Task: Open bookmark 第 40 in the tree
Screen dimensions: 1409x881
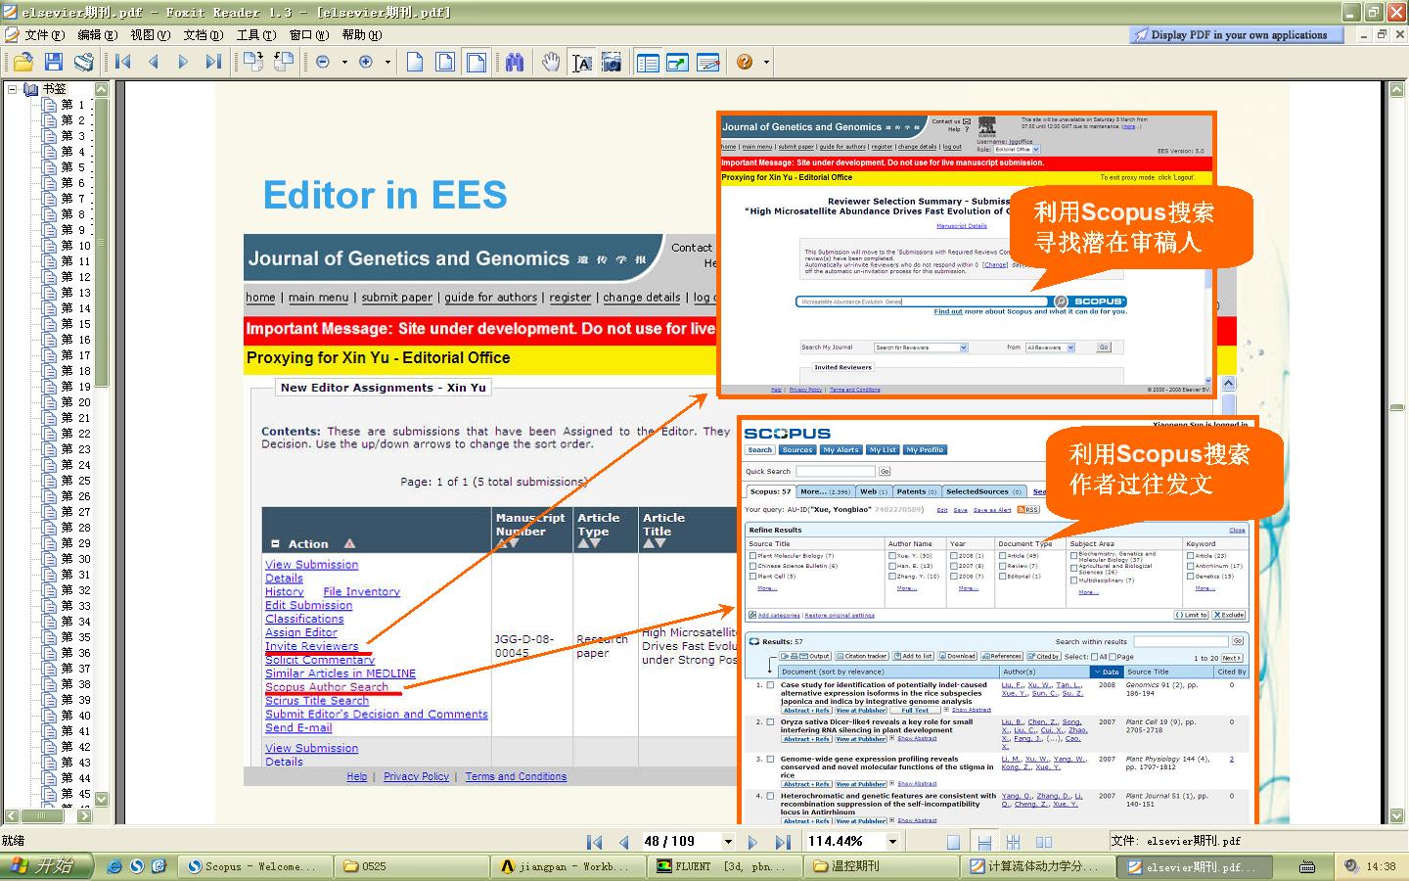Action: click(75, 716)
